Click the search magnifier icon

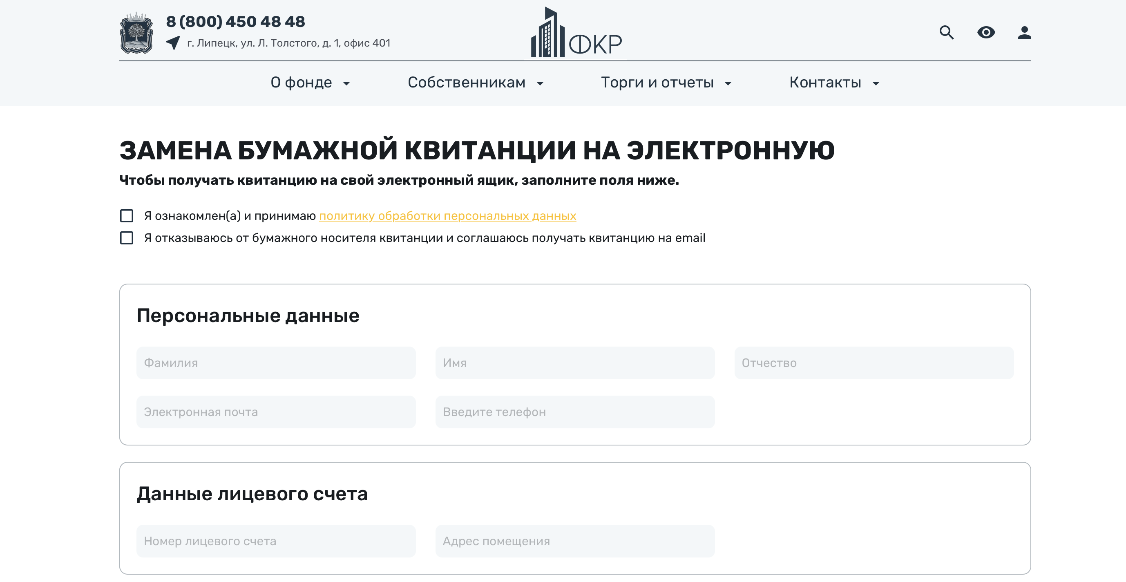point(946,32)
